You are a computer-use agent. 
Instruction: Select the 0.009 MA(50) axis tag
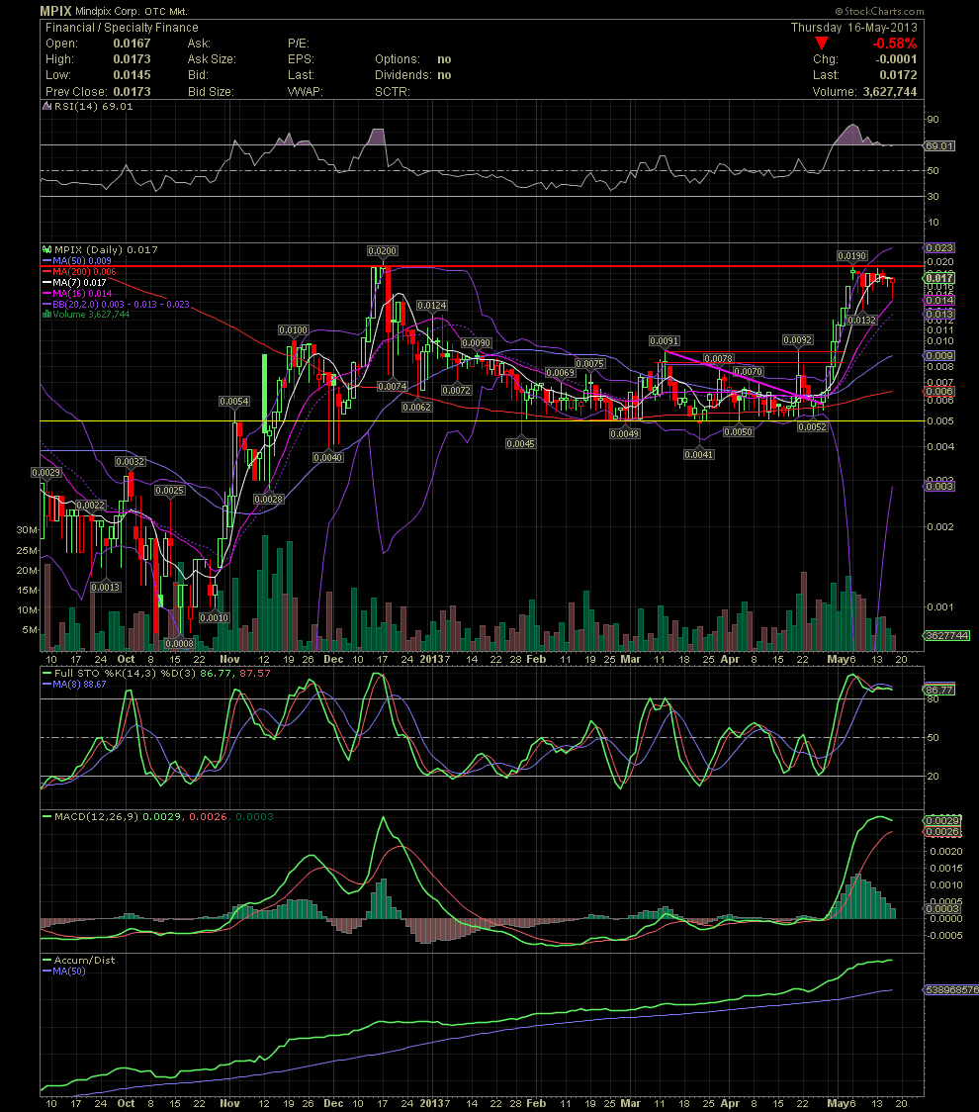[x=939, y=356]
